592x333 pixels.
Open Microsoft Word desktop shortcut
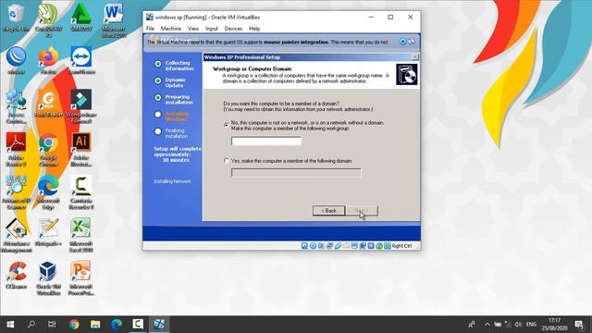click(113, 20)
